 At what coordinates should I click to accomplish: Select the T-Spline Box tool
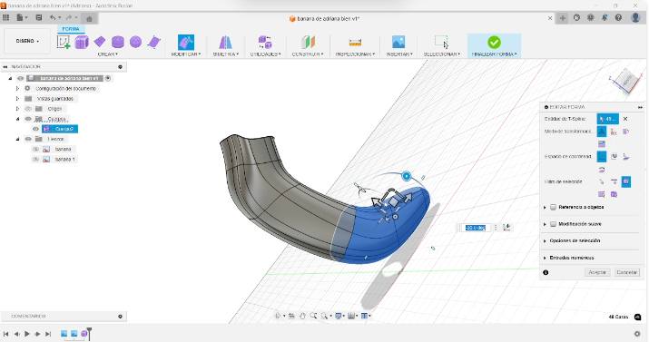[82, 42]
